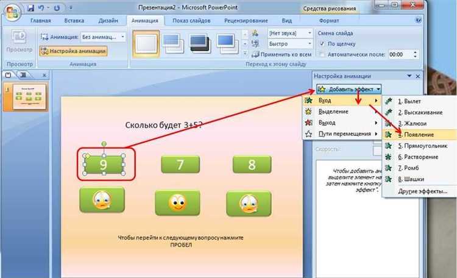This screenshot has height=278, width=457.
Task: Select slide 1 thumbnail
Action: (x=29, y=96)
